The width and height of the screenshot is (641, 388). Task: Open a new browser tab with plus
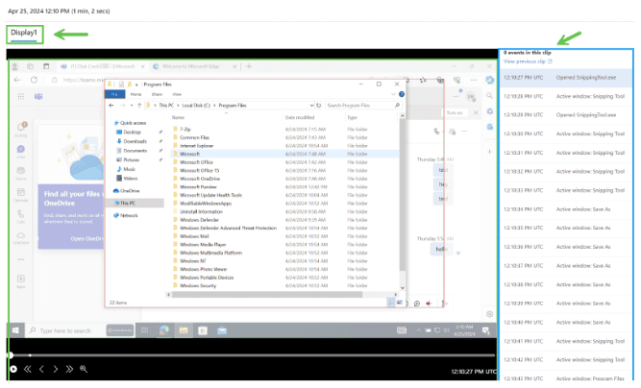tap(249, 66)
